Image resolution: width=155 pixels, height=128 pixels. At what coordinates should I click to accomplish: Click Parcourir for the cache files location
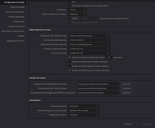tap(127, 88)
